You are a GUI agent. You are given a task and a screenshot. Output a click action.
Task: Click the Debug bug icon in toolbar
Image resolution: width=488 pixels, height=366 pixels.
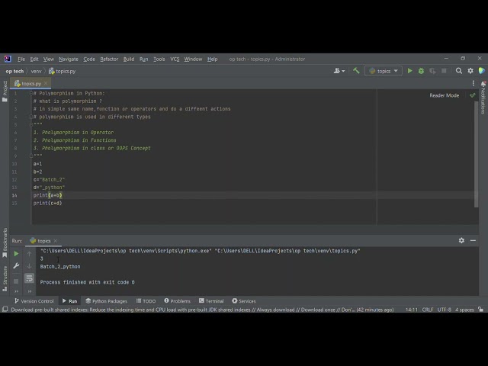coord(421,71)
